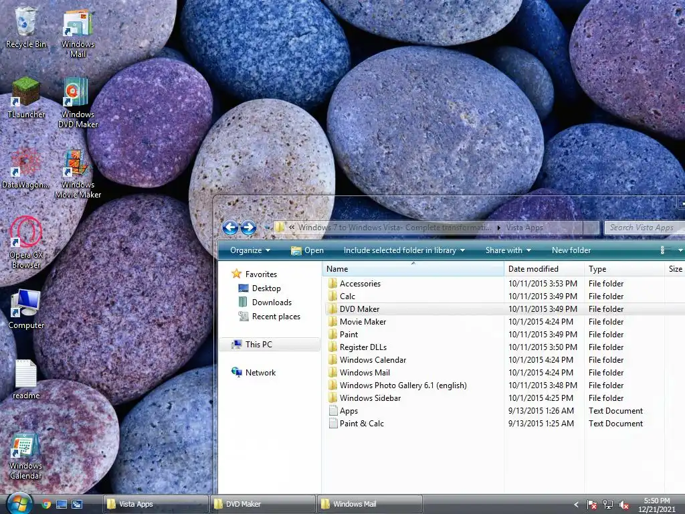Select the Windows Mail desktop shortcut
Screen dimensions: 685x514
(78, 33)
